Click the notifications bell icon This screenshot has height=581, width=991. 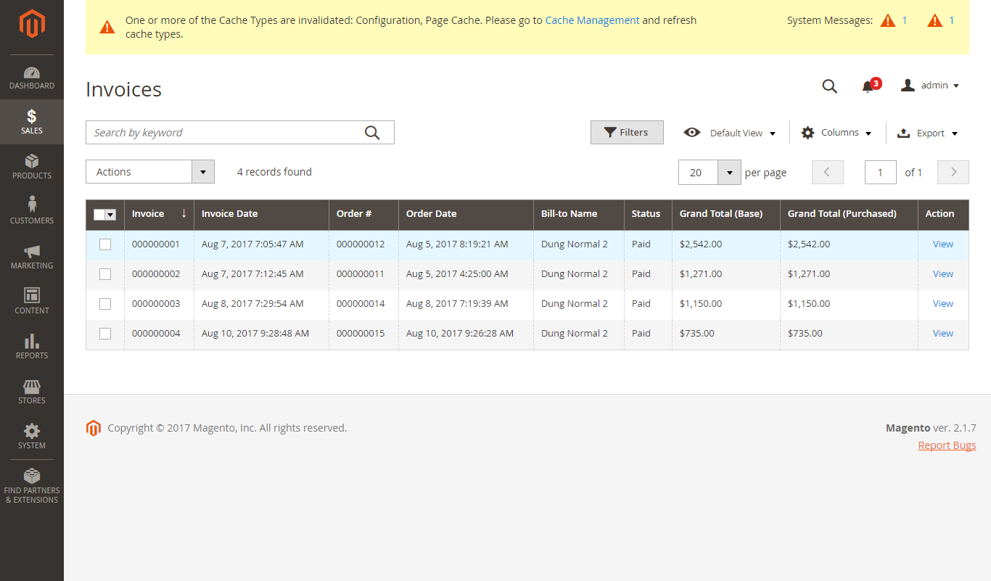tap(868, 86)
